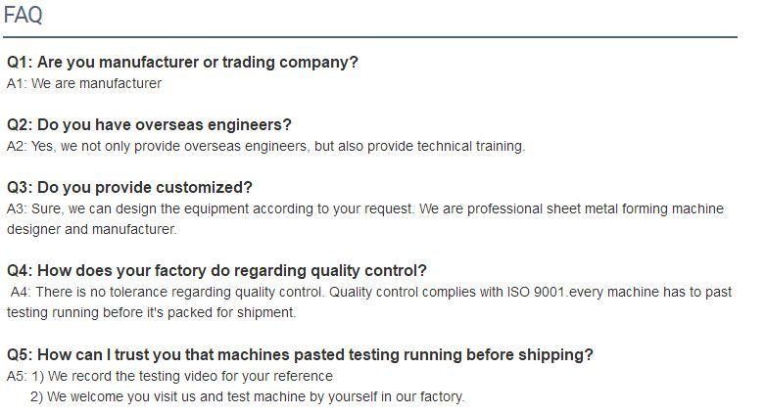
Task: Click the 'Q1:' label
Action: 20,63
